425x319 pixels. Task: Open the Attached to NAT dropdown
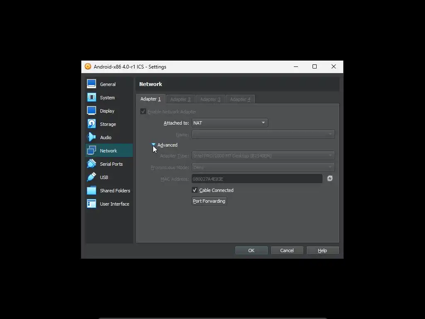(x=230, y=123)
